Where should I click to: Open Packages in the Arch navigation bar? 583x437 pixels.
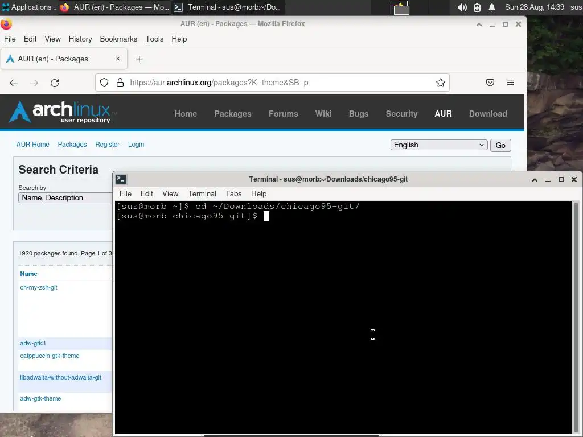233,114
